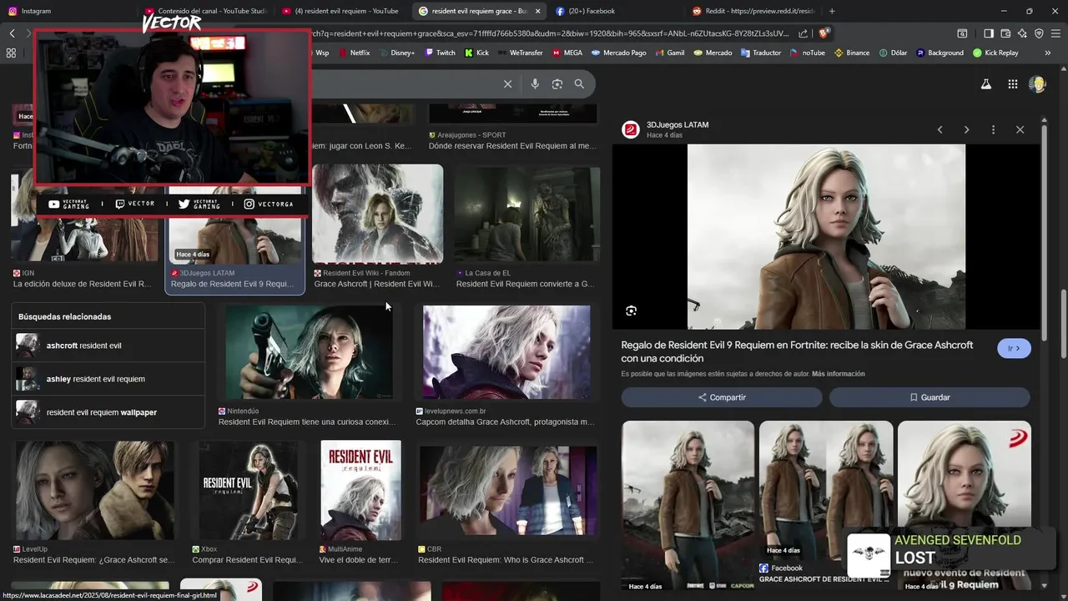Viewport: 1068px width, 601px height.
Task: Click the Guardar button
Action: (929, 397)
